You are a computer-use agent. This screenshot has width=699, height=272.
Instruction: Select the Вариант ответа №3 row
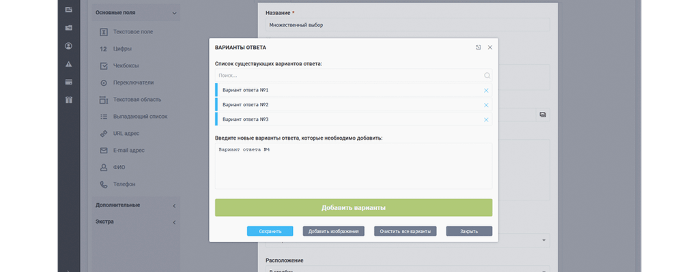(354, 120)
